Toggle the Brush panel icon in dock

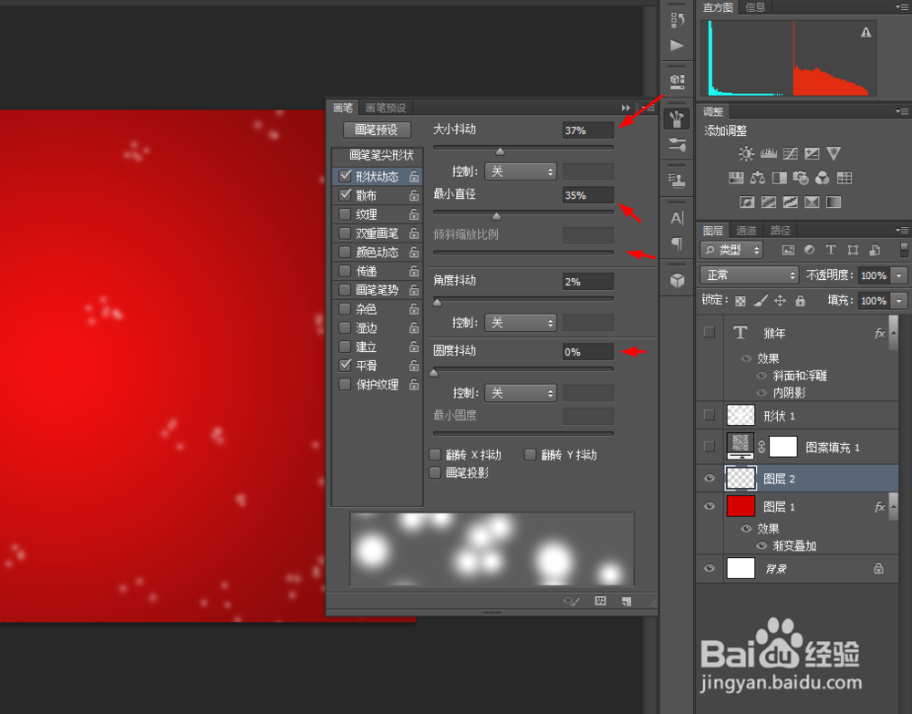(677, 119)
